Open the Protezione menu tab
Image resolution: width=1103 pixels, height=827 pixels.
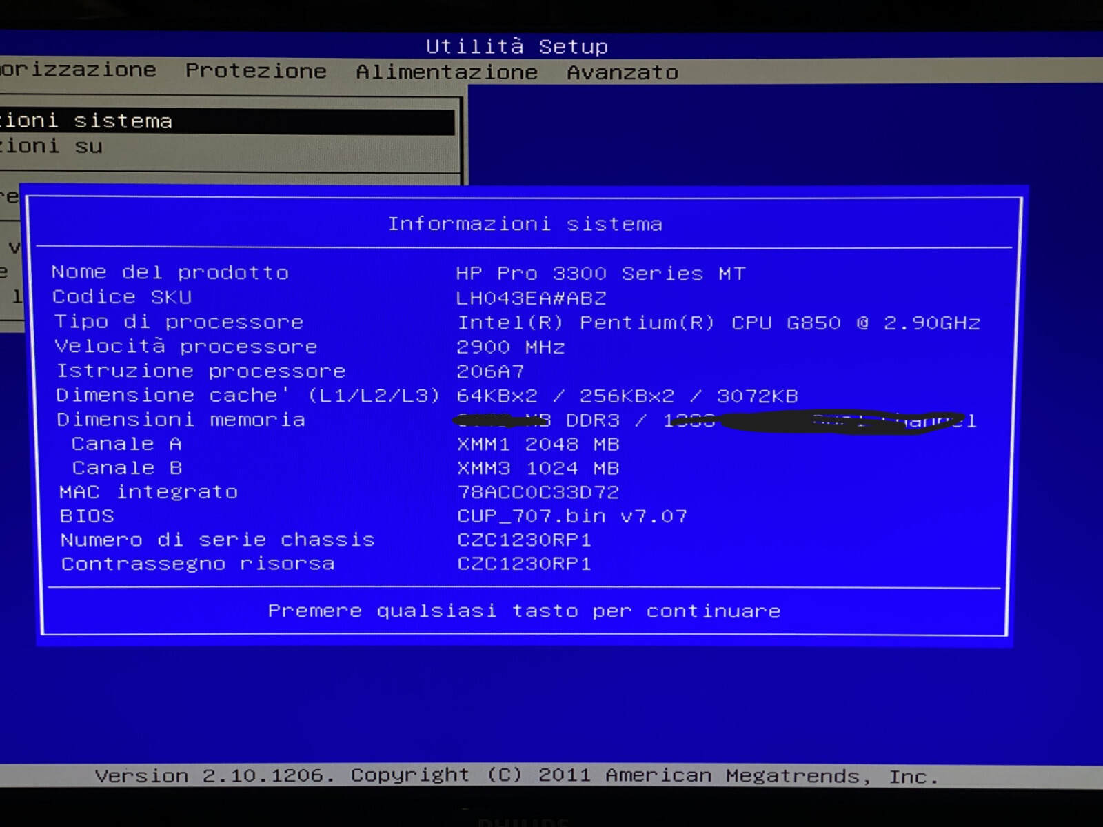[x=256, y=71]
